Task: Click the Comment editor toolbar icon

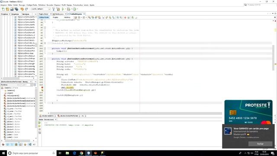Action: point(133,17)
